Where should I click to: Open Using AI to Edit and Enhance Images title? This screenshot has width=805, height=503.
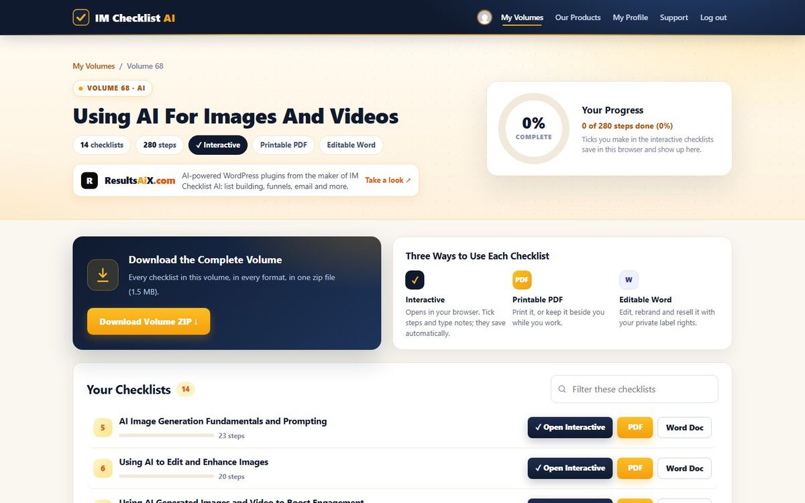coord(194,462)
